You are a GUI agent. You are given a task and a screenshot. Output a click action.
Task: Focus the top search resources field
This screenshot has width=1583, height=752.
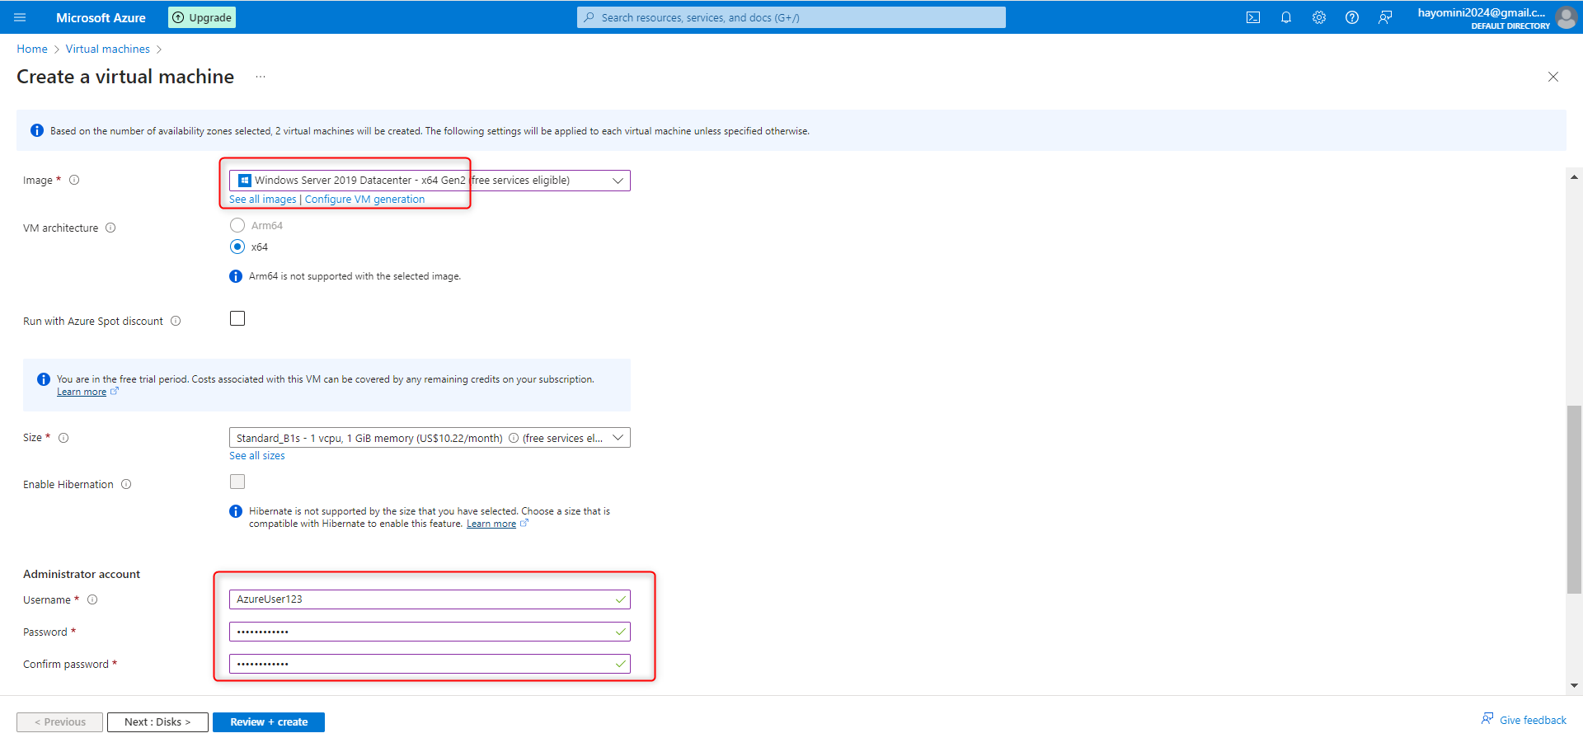[x=791, y=17]
